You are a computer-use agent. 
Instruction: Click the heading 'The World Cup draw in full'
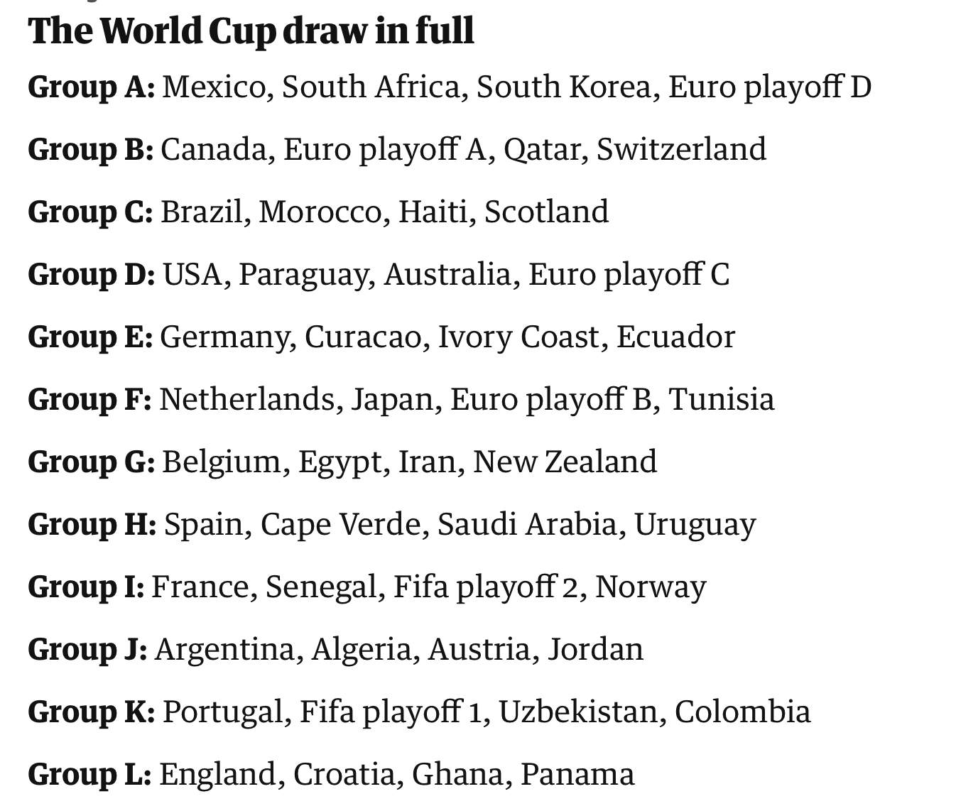point(251,31)
